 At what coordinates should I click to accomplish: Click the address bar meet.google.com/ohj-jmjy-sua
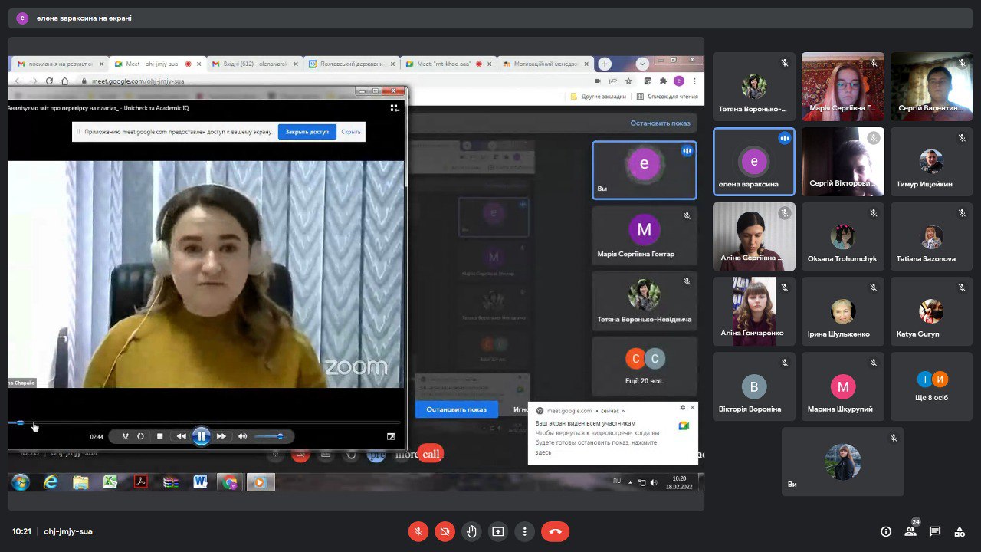coord(138,80)
